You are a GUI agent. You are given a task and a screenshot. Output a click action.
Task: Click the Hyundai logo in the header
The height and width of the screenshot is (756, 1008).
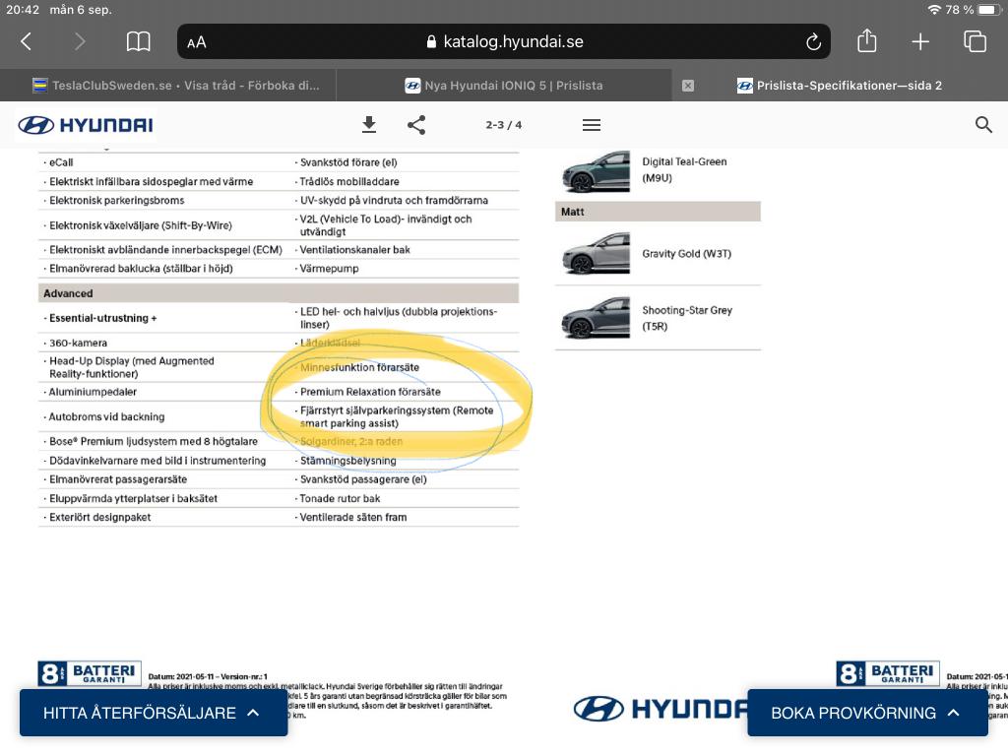tap(86, 125)
